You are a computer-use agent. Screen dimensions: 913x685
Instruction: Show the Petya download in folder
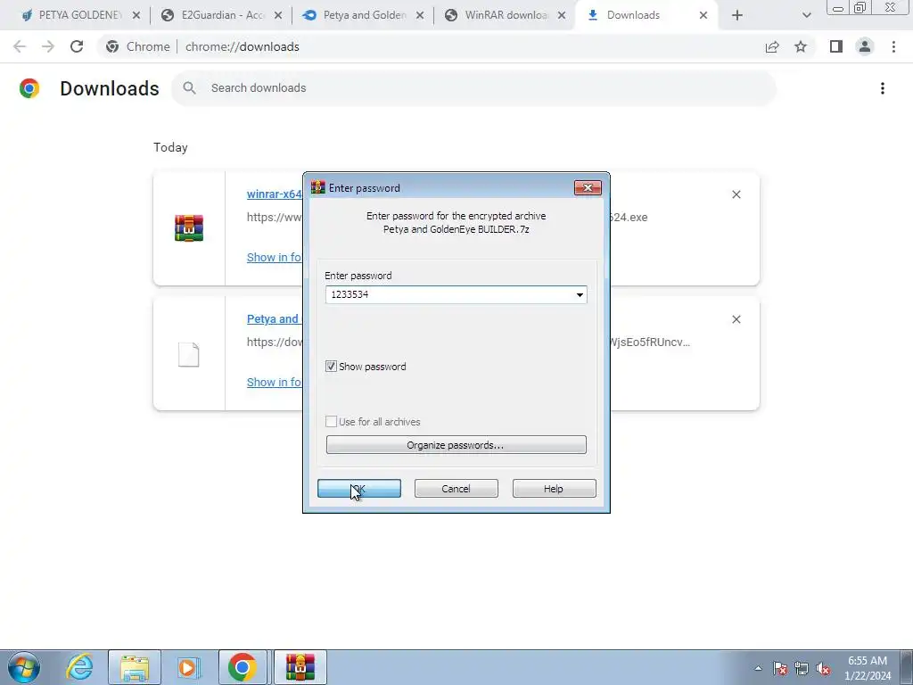coord(275,382)
